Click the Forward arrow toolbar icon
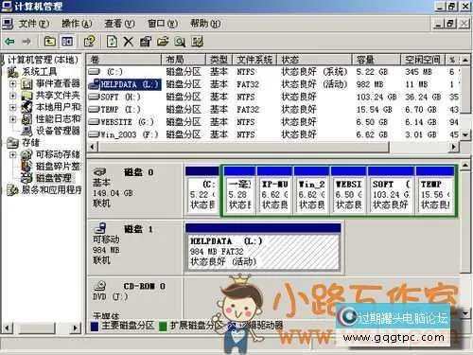Image resolution: width=473 pixels, height=355 pixels. coord(26,42)
